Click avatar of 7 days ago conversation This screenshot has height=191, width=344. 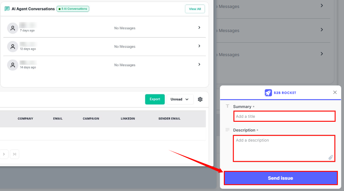pos(13,28)
